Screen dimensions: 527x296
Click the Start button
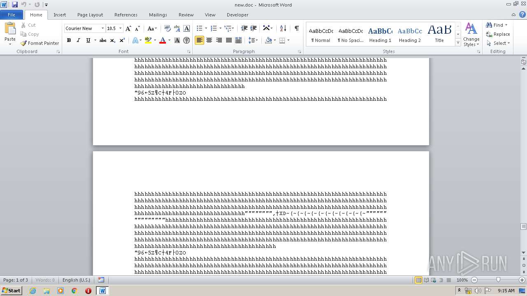point(11,291)
